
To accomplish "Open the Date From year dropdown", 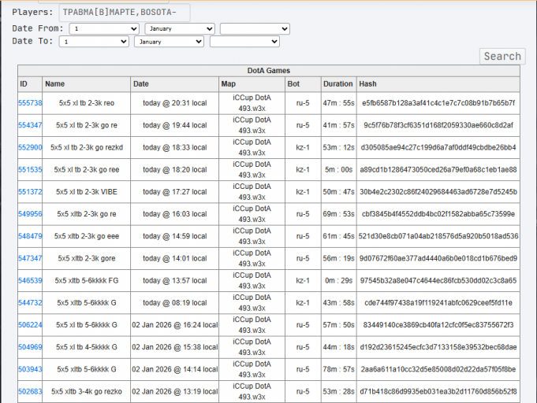I will pos(255,28).
